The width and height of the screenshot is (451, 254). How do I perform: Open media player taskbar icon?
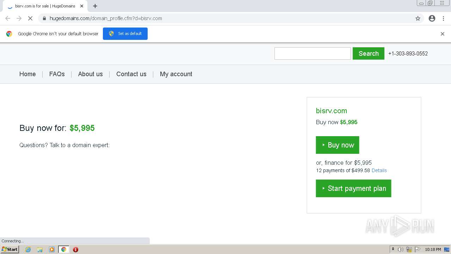[x=52, y=249]
